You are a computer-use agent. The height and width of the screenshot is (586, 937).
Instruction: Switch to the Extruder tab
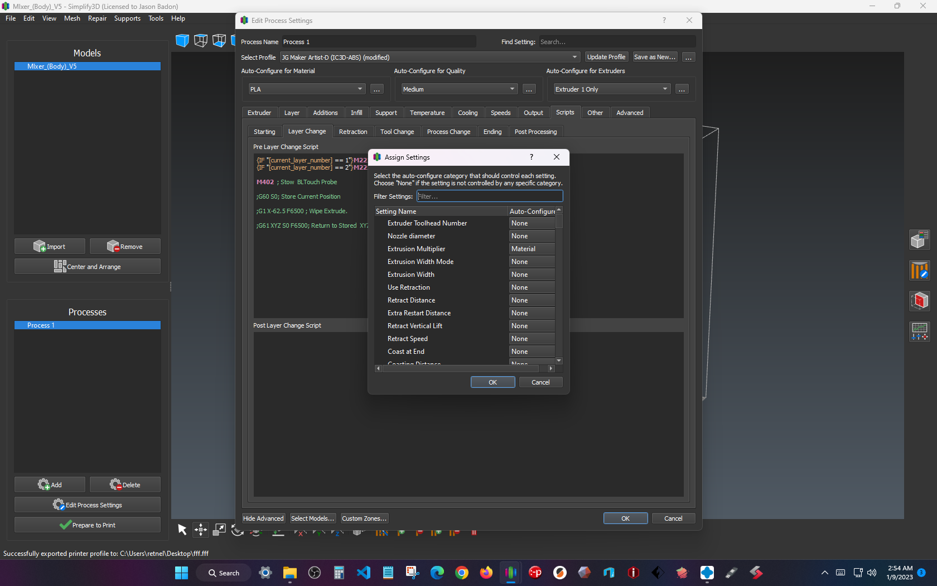[259, 113]
